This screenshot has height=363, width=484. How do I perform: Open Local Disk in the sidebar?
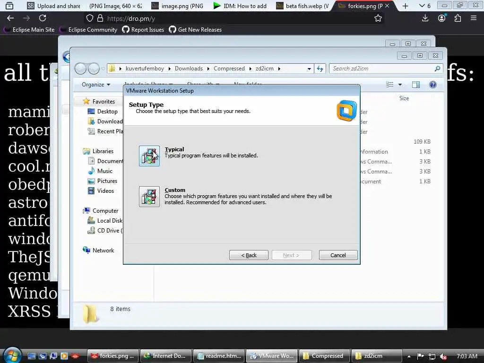click(x=105, y=221)
